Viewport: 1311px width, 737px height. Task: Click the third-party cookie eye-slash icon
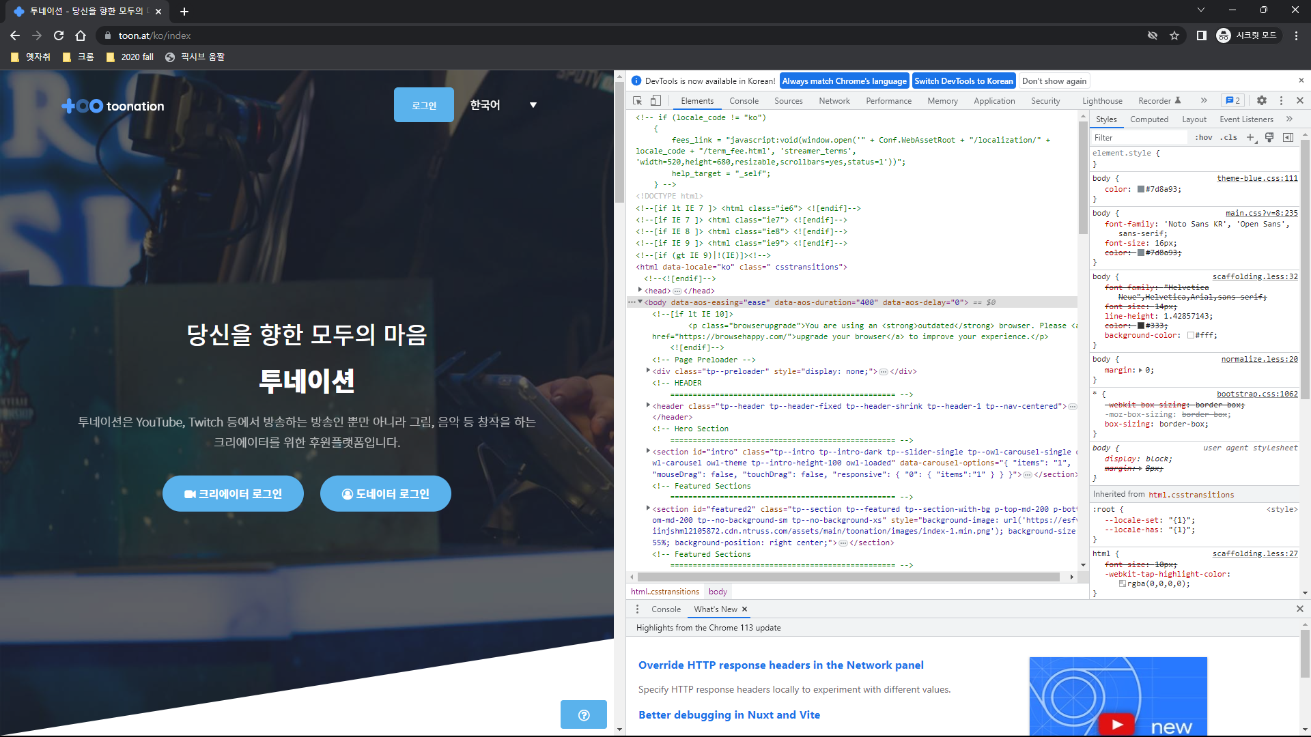click(1153, 35)
